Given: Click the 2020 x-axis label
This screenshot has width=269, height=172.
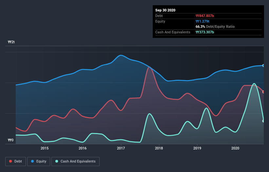Looking at the screenshot, I should tap(235, 148).
